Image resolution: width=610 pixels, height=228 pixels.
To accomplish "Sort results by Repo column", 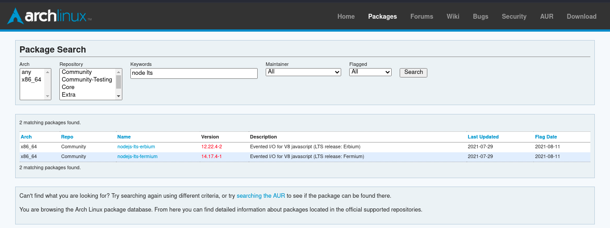I will 67,137.
